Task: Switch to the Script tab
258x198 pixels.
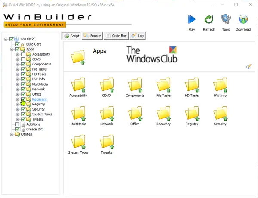Action: point(71,36)
